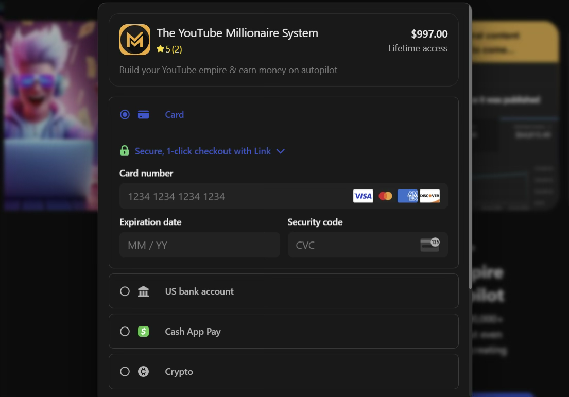Expand the Secure 1-click checkout with Link section

point(281,151)
